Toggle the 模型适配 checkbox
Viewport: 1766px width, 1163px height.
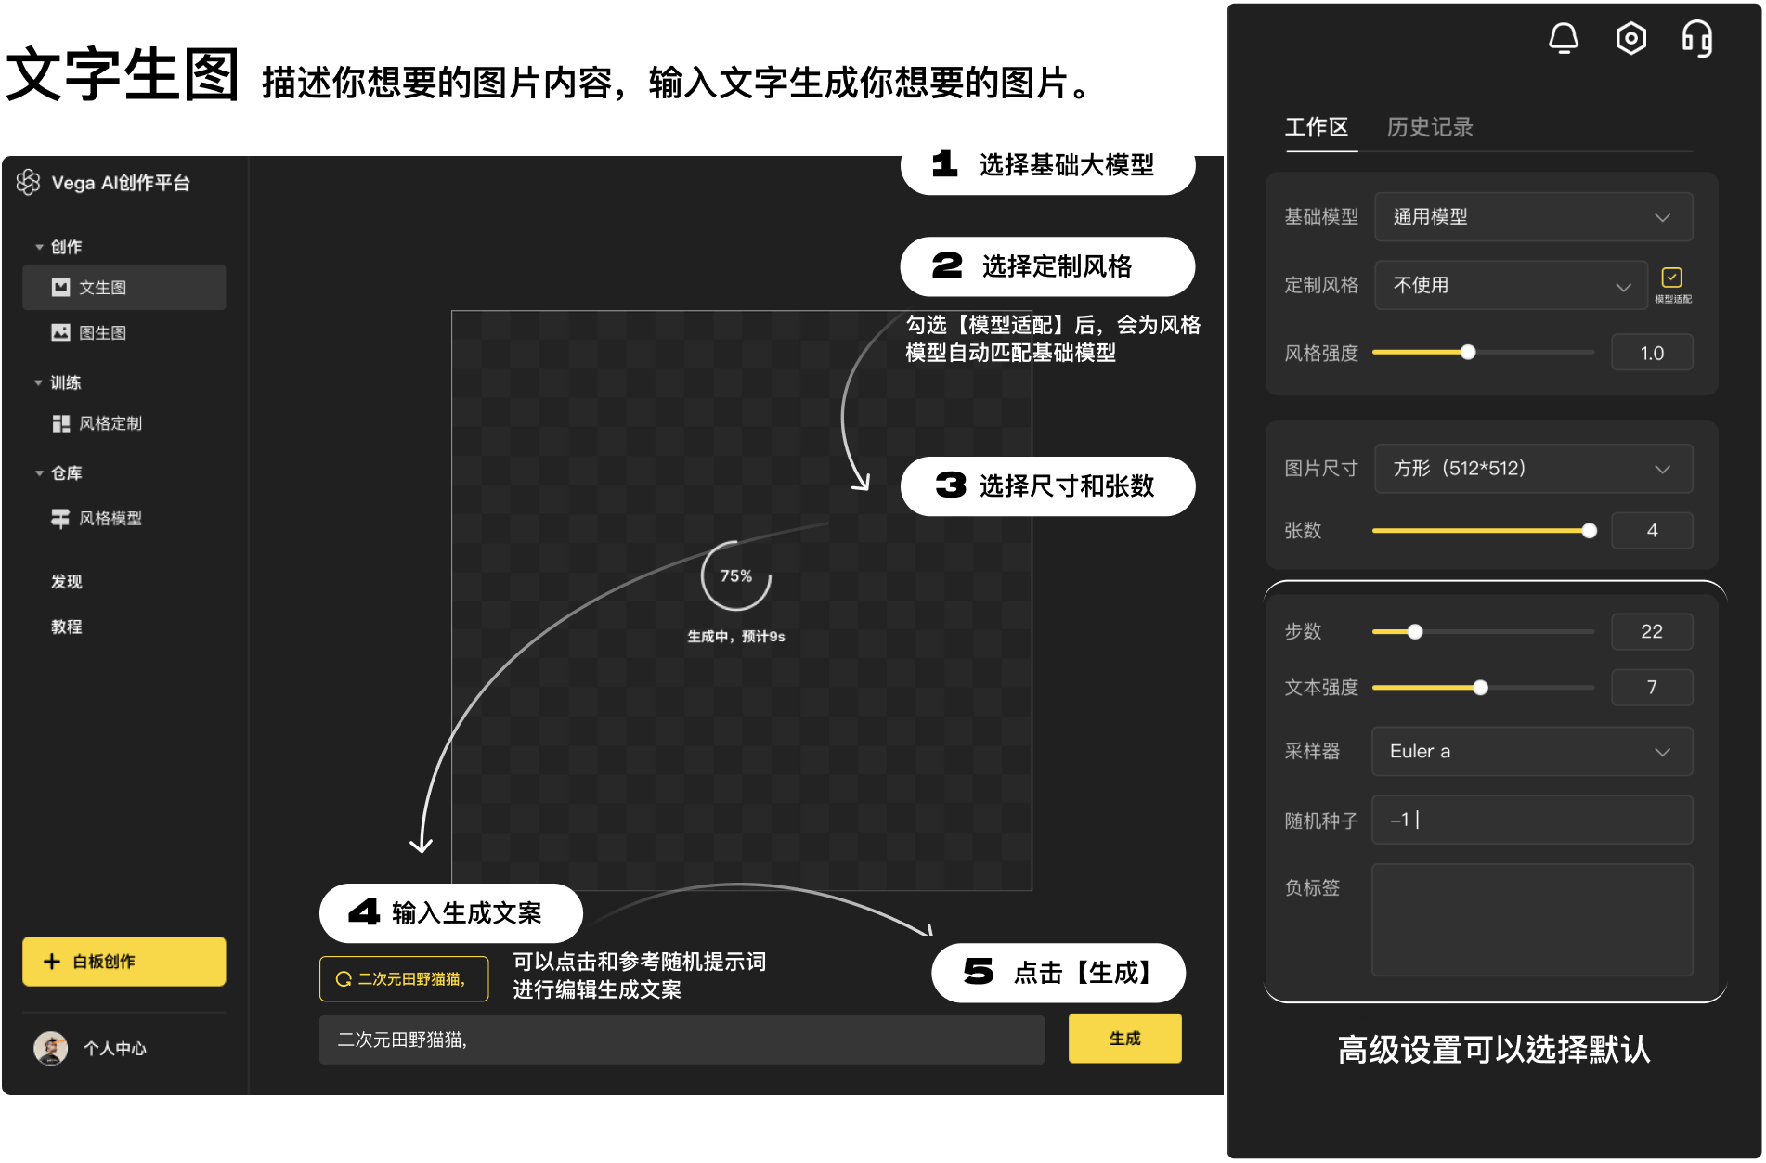pos(1671,278)
